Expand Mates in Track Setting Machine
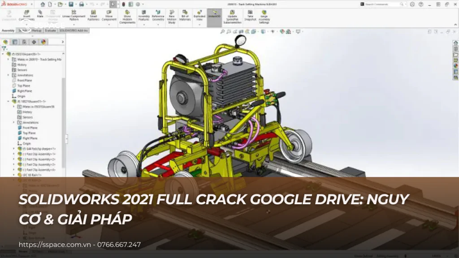This screenshot has width=459, height=258. [8, 60]
